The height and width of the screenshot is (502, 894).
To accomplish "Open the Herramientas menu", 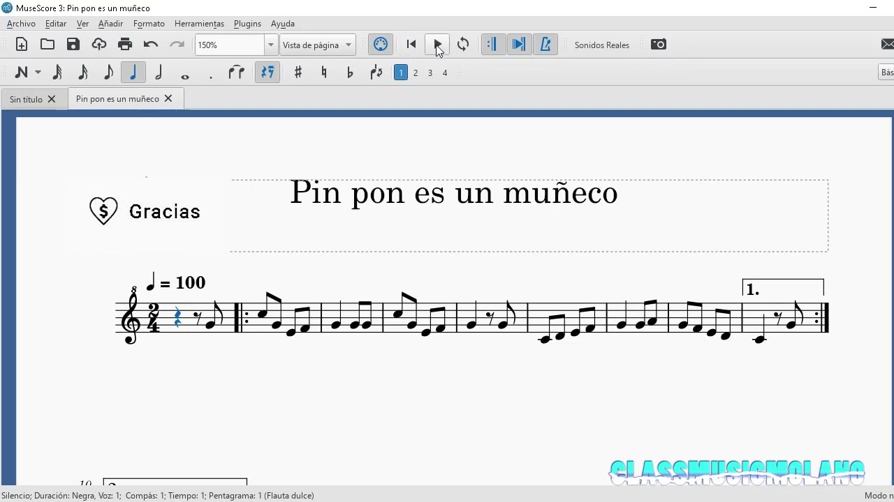I will click(x=199, y=24).
